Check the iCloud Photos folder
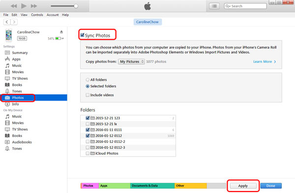The width and height of the screenshot is (295, 193). tap(88, 153)
